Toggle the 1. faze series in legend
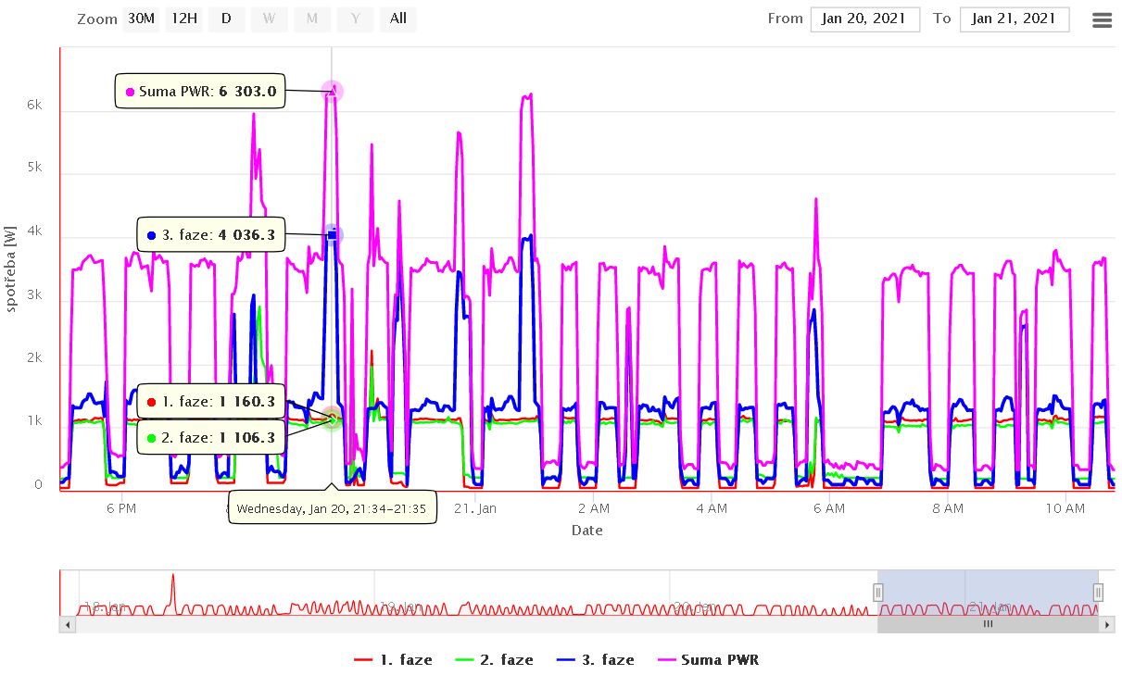1122x675 pixels. [x=393, y=660]
